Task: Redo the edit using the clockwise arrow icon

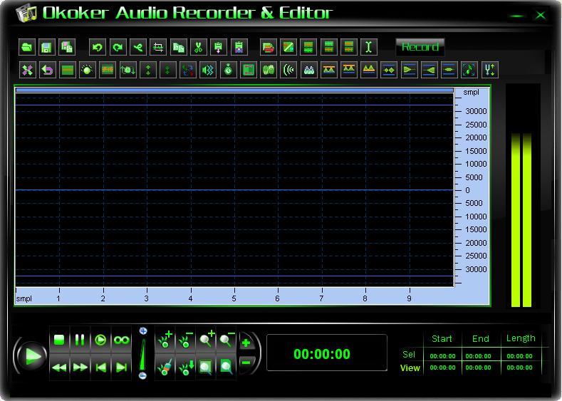Action: [118, 47]
